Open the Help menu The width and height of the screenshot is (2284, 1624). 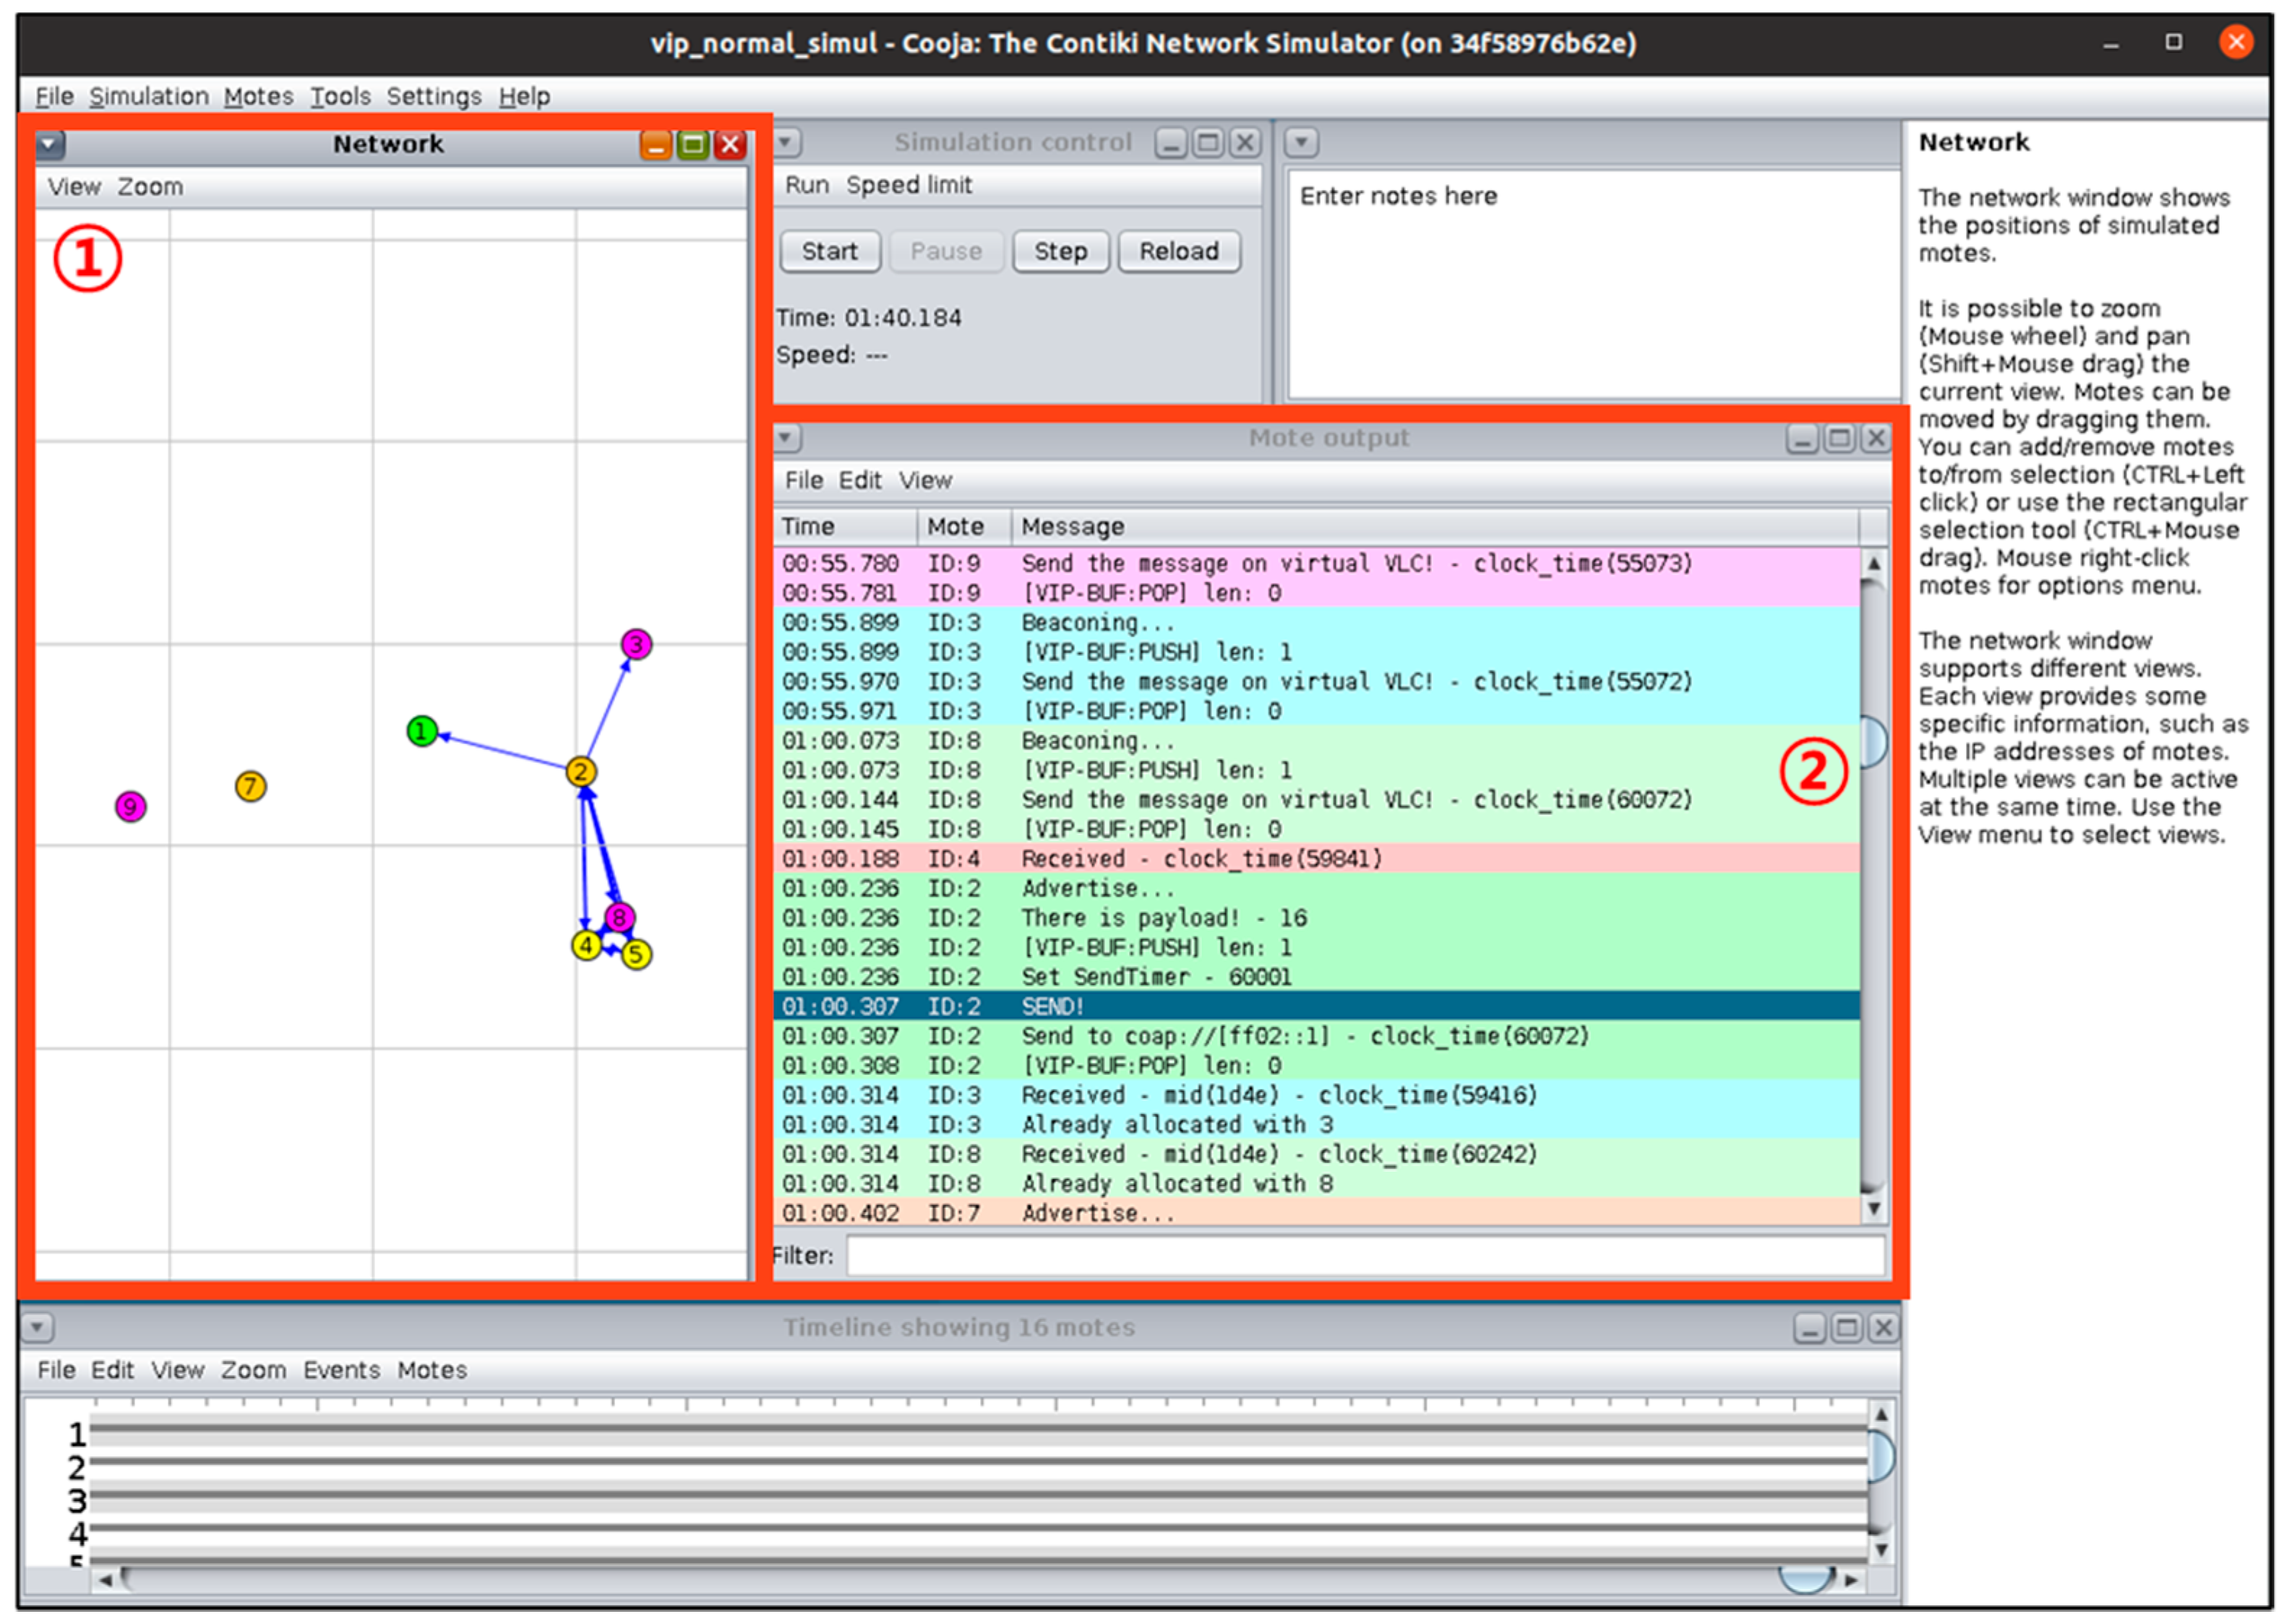[x=524, y=96]
